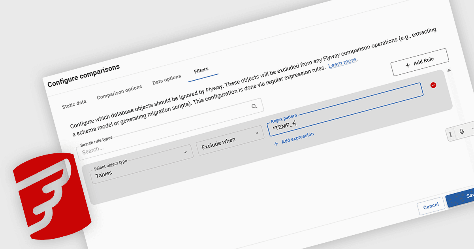The width and height of the screenshot is (474, 249).
Task: Open the Exclude when dropdown
Action: coord(230,141)
